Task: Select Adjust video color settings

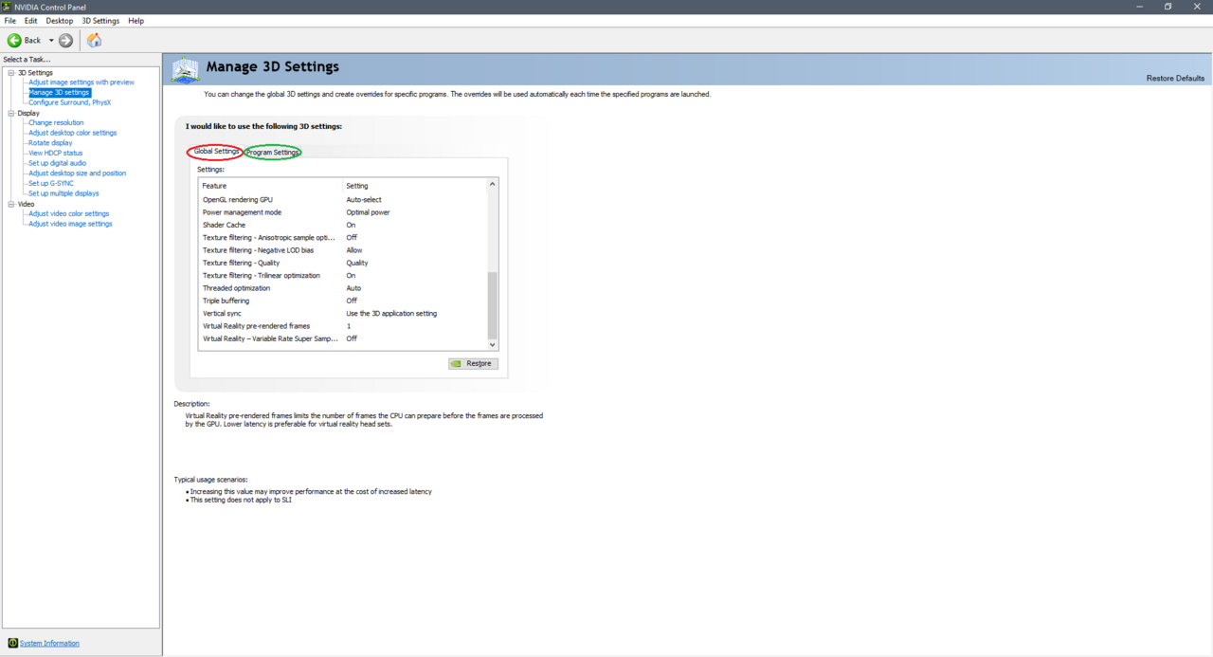Action: 68,213
